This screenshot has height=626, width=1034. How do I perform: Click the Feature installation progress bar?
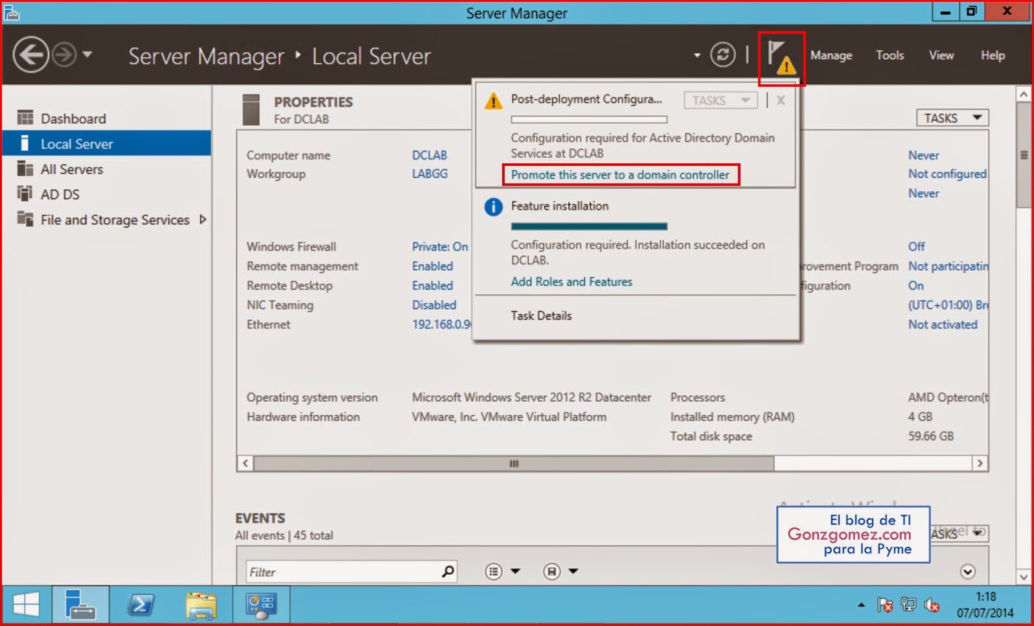pyautogui.click(x=589, y=226)
